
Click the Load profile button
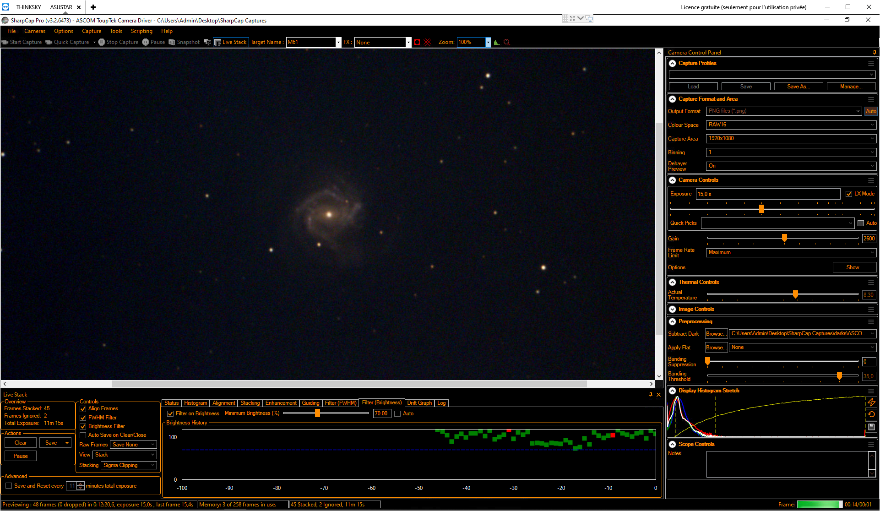693,87
